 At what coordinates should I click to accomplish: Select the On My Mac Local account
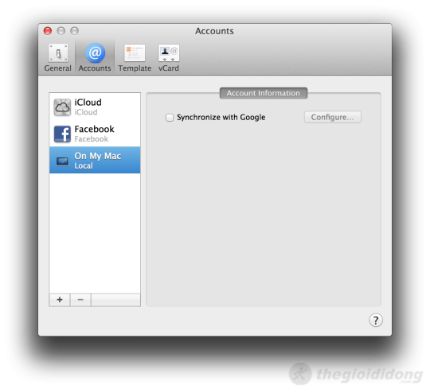(95, 160)
